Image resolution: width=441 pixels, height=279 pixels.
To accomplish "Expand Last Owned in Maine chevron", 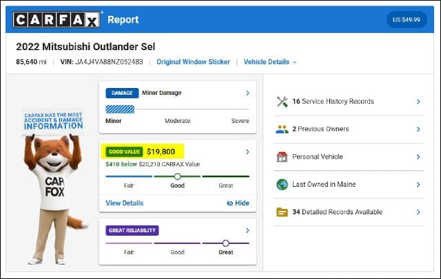I will [418, 184].
